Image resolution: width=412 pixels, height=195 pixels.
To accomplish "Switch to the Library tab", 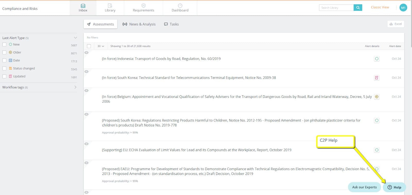I will click(x=110, y=8).
